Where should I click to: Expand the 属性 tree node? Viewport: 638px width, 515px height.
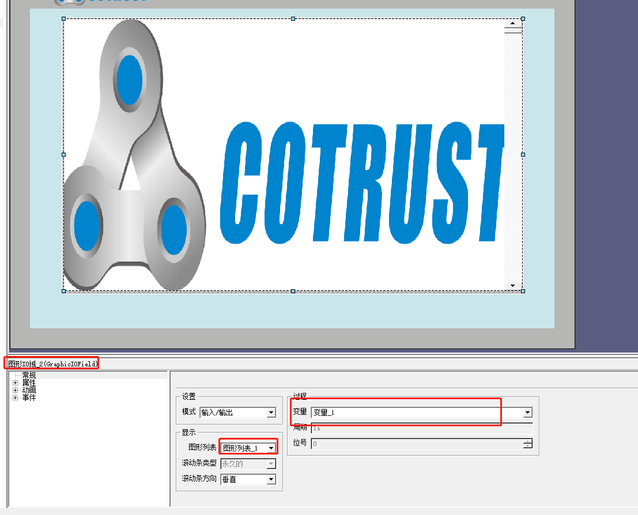(15, 383)
